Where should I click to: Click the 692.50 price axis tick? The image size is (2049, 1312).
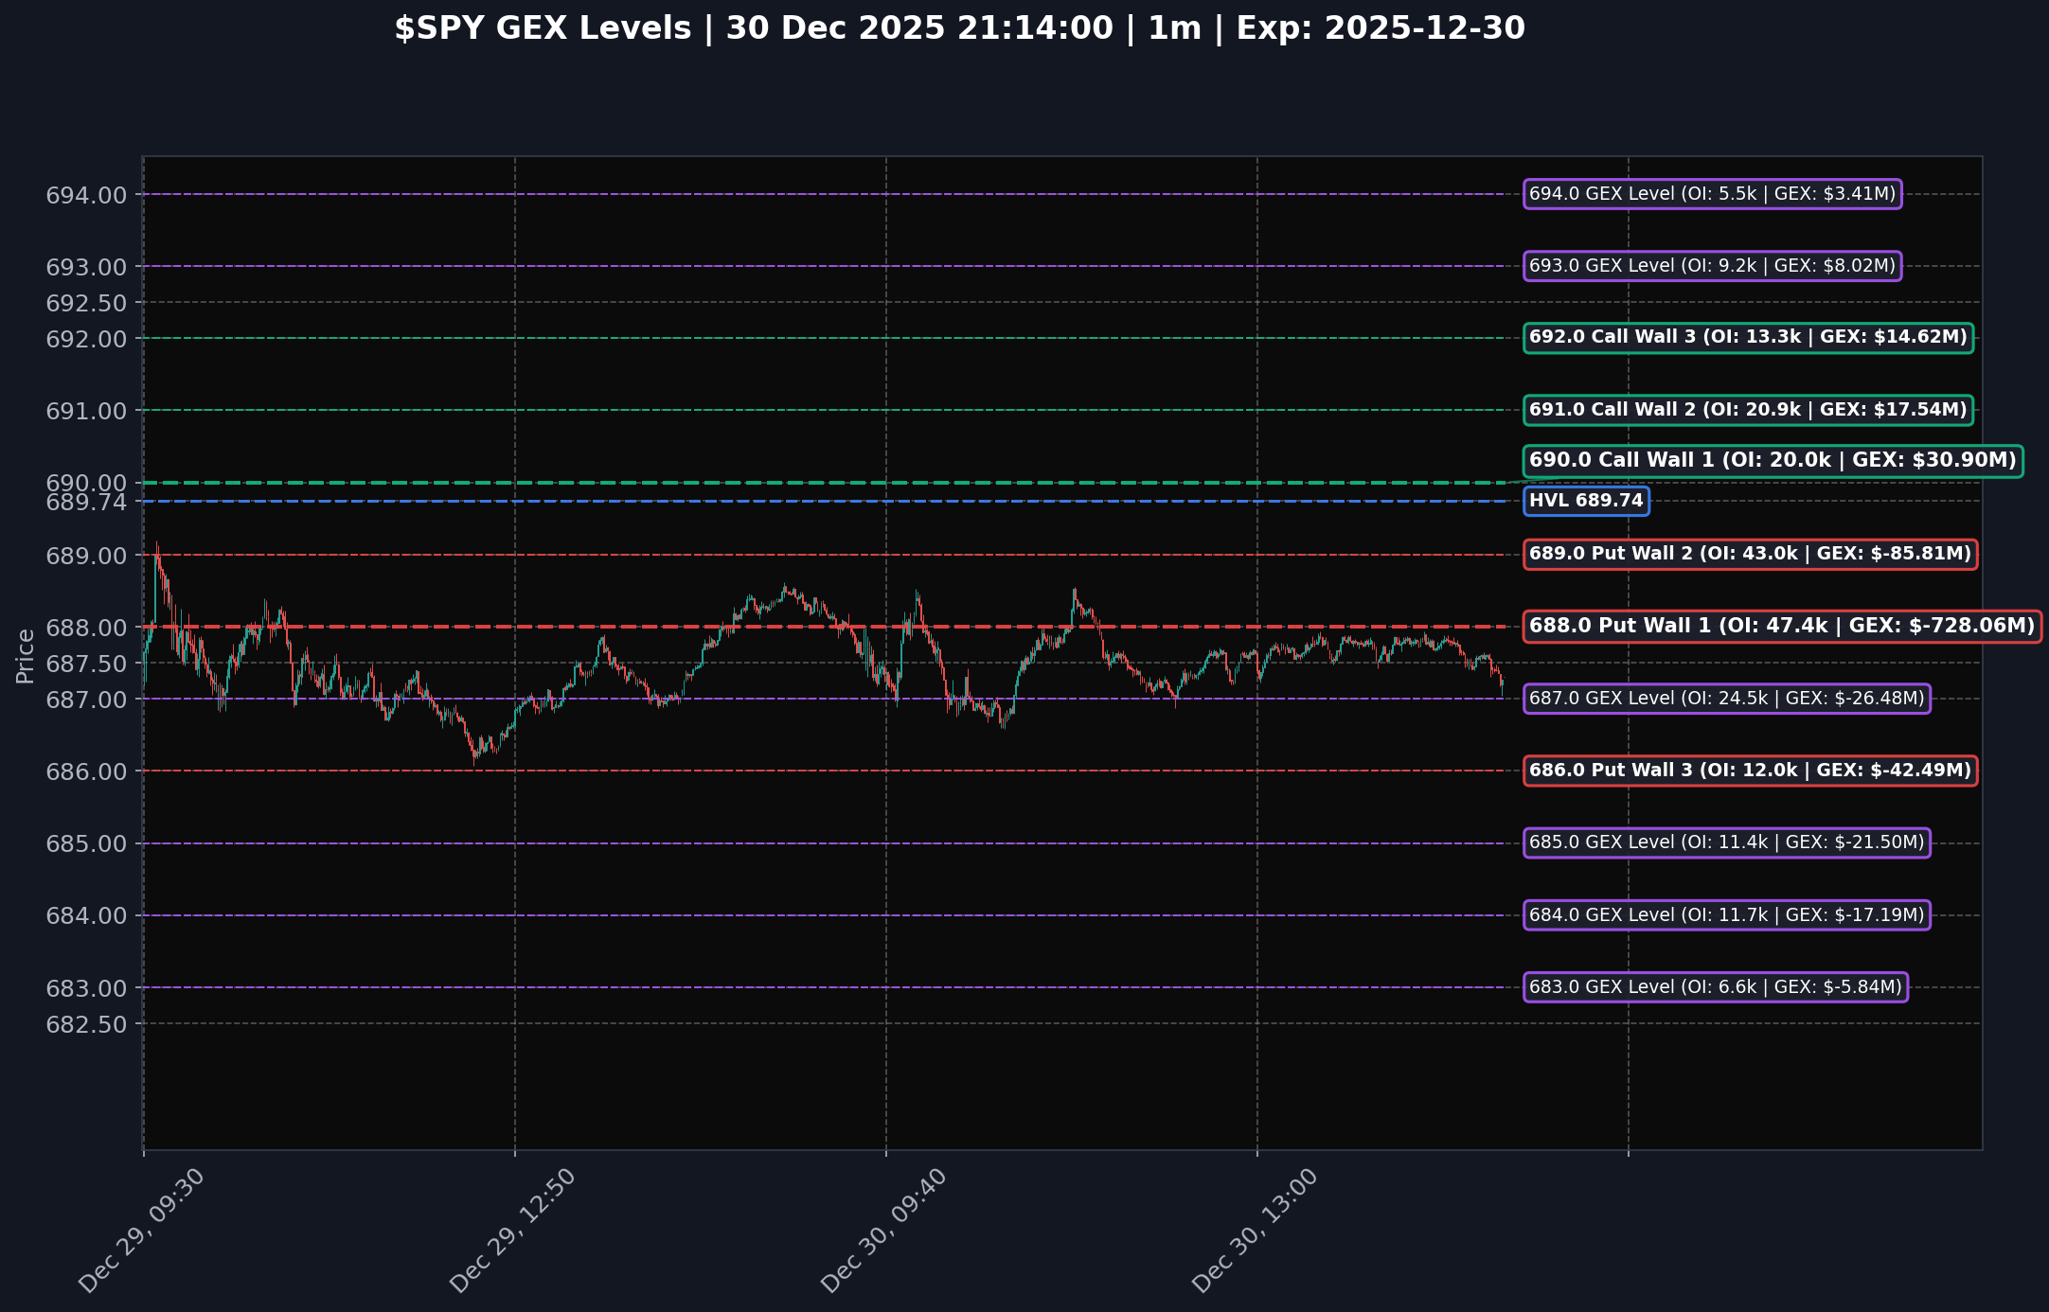(x=86, y=303)
